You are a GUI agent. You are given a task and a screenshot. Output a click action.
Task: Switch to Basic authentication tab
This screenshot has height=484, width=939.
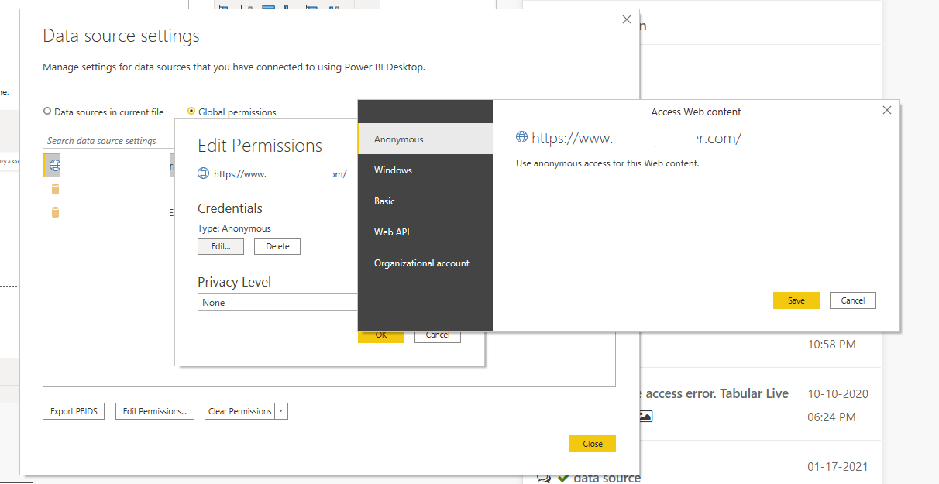pos(425,201)
